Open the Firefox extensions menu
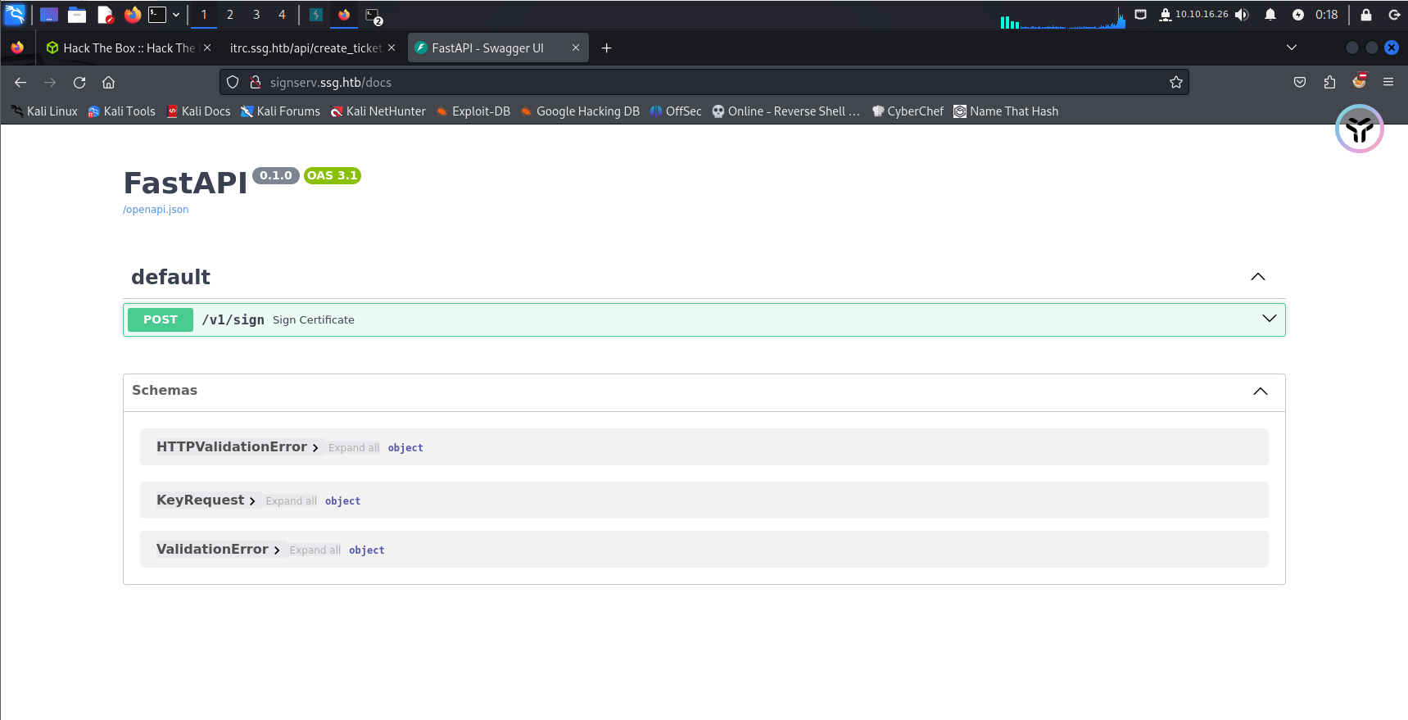 (x=1329, y=82)
